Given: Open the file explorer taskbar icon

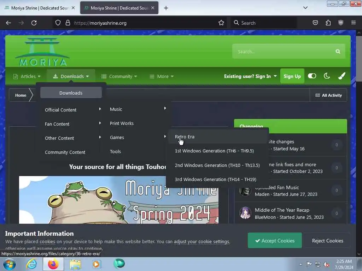Looking at the screenshot, I should pos(75,264).
